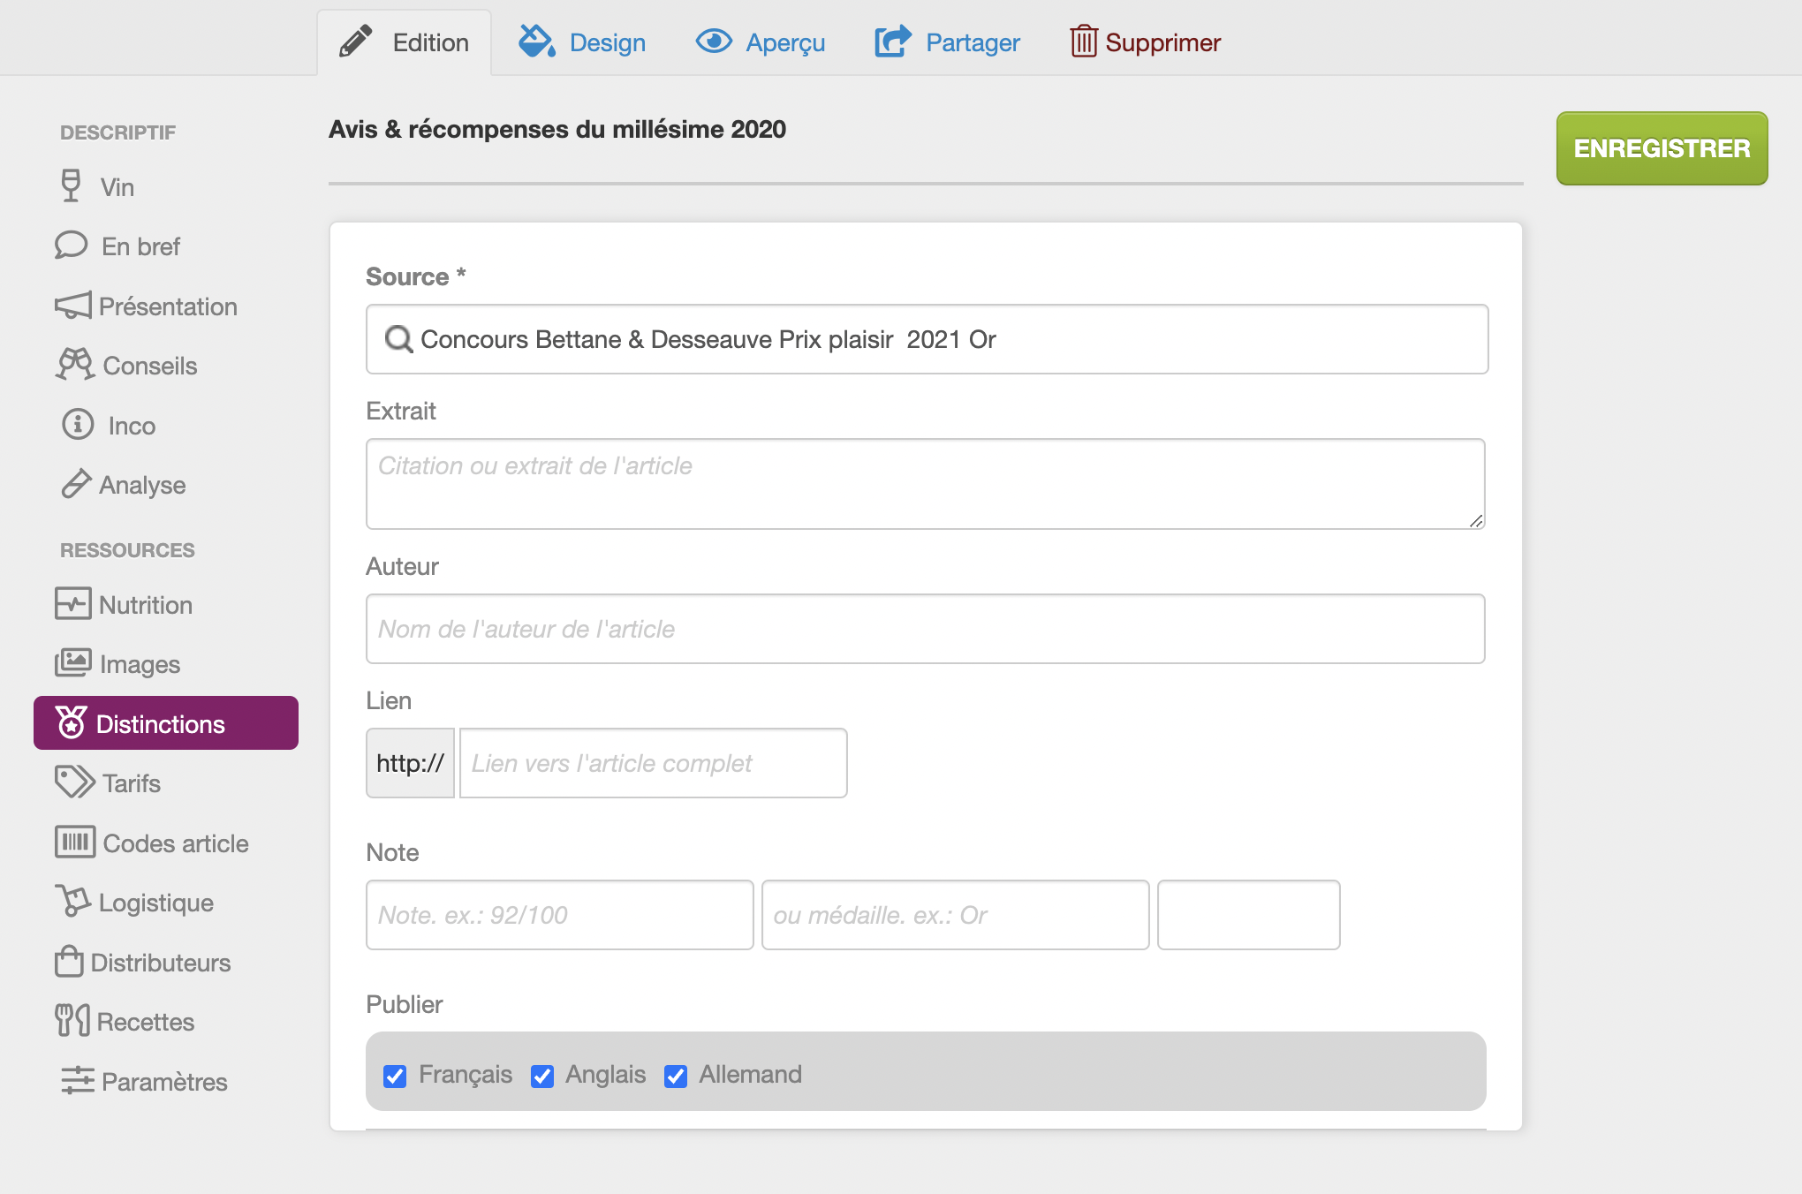Screen dimensions: 1802x1194
Task: Click the "Publier" label
Action: pos(405,1004)
